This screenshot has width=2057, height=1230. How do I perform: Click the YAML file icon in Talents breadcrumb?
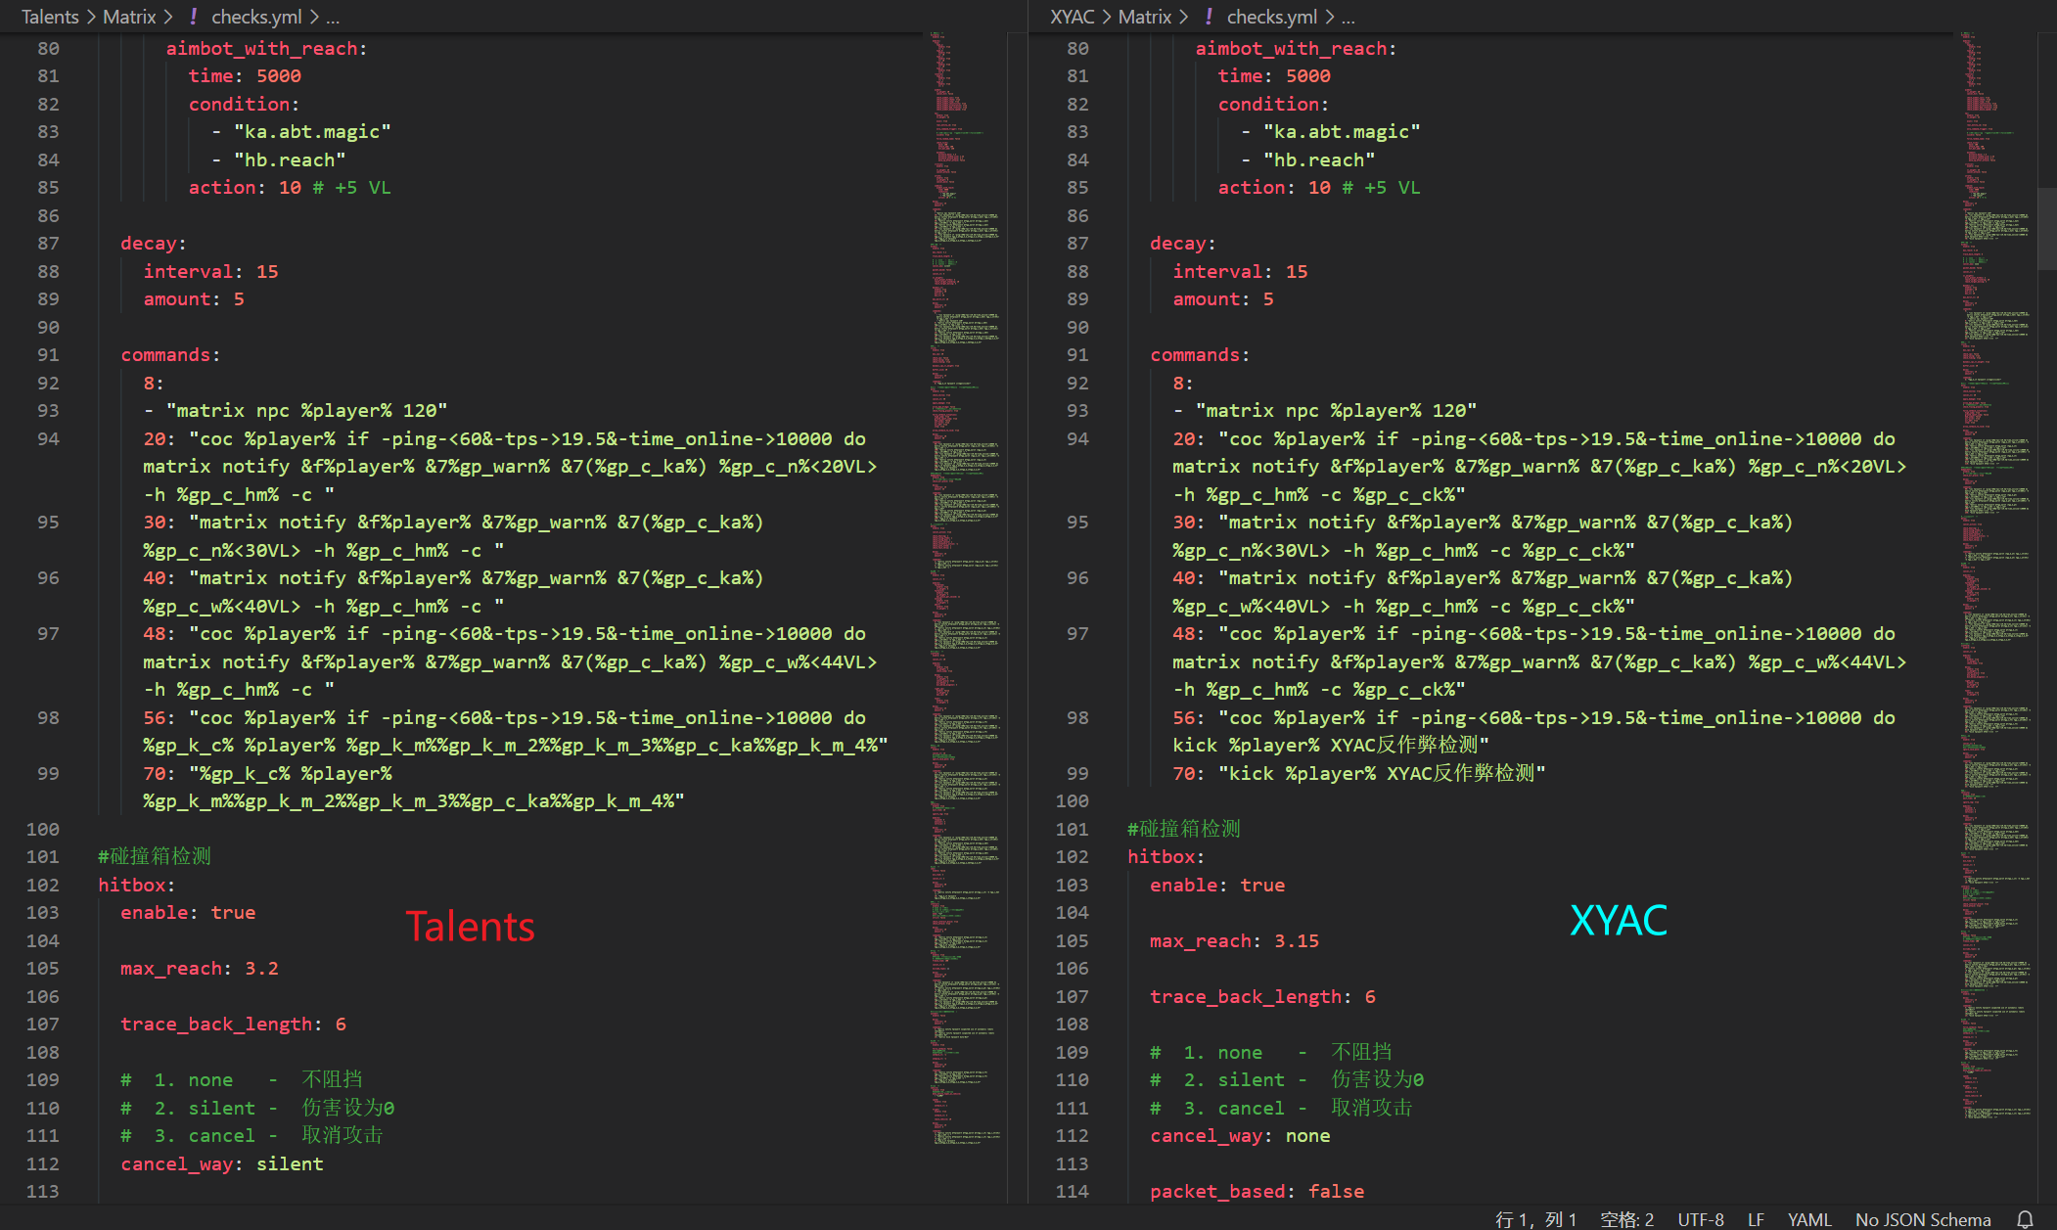pos(194,17)
